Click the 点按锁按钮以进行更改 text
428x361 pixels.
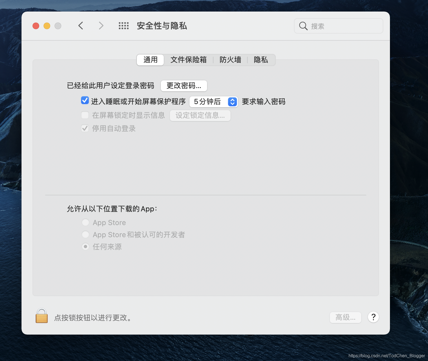(x=93, y=318)
